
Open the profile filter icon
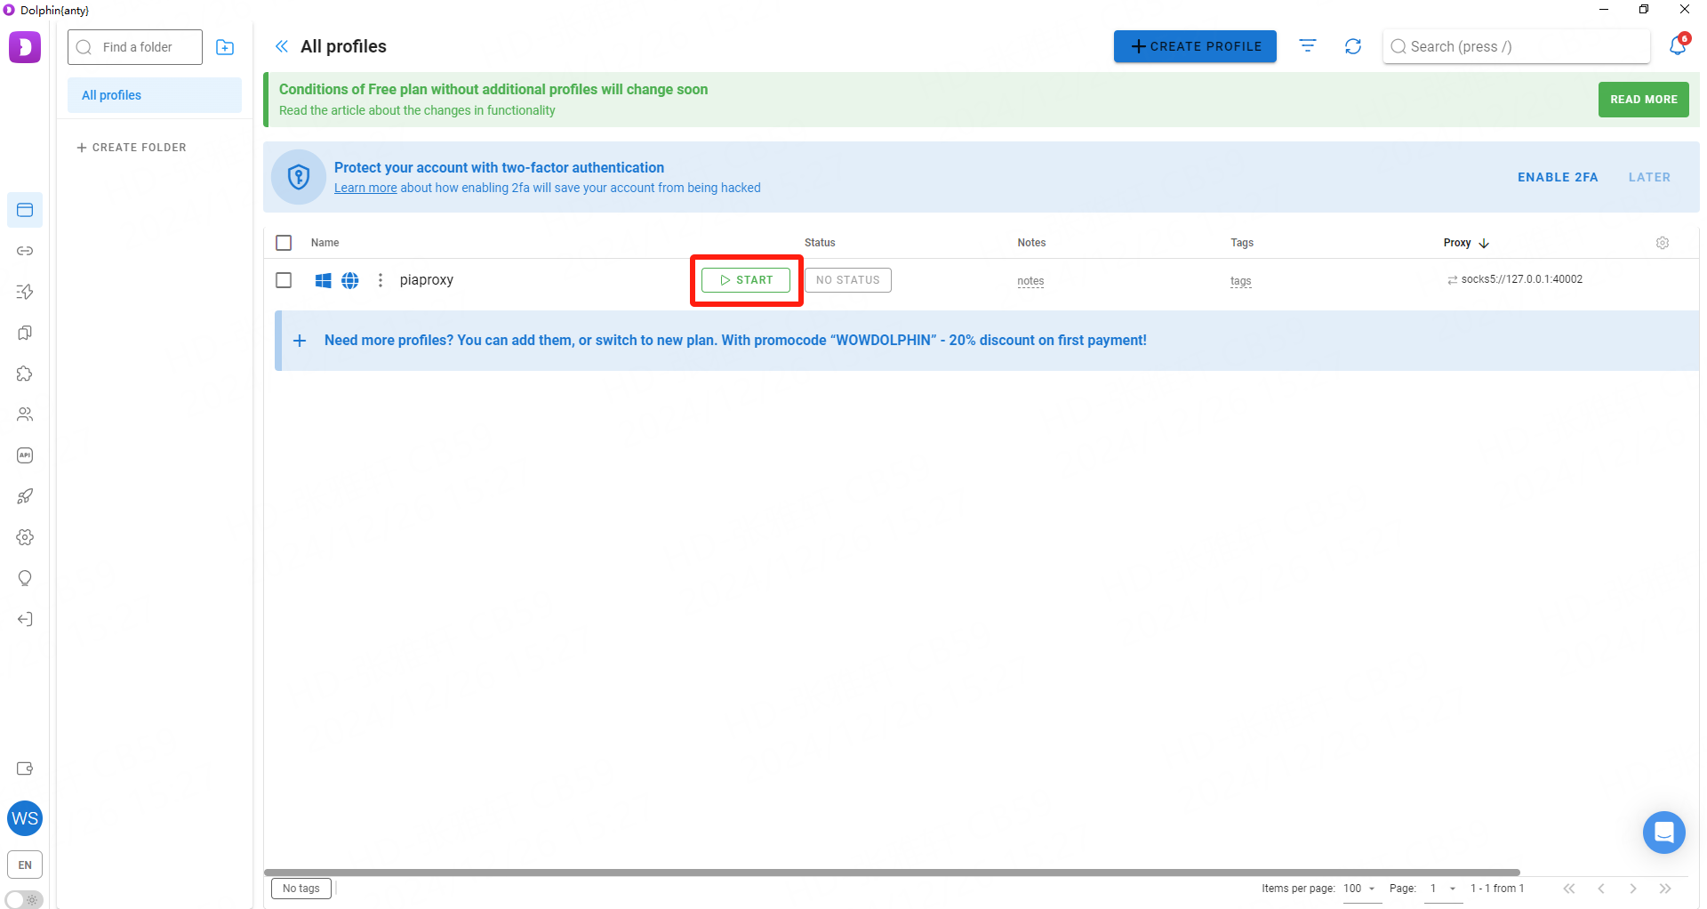click(x=1307, y=46)
